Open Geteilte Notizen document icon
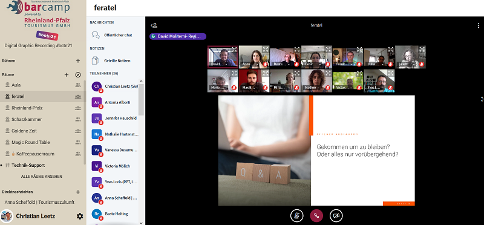Screen dimensions: 484x225 pos(96,60)
